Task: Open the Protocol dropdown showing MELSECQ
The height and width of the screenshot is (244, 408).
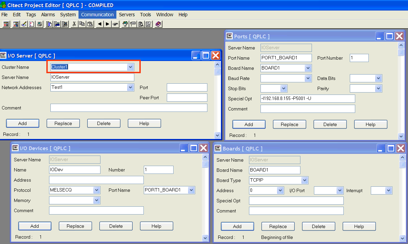Action: (96, 190)
